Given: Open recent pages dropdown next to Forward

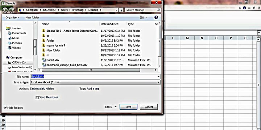Looking at the screenshot, I should [x=16, y=10].
